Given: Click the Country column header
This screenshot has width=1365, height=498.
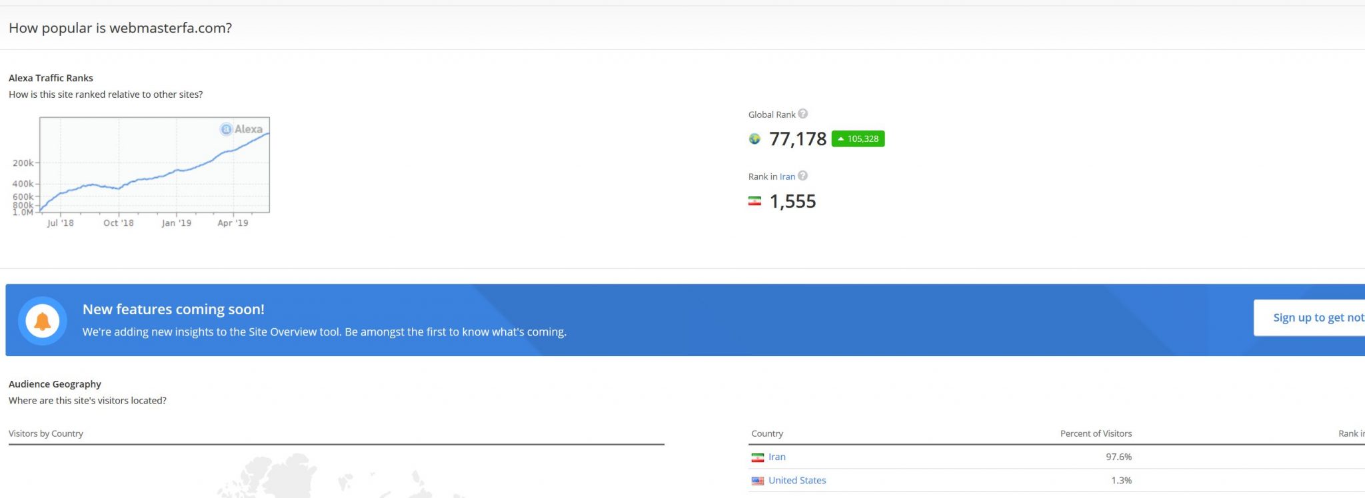Looking at the screenshot, I should pos(767,433).
